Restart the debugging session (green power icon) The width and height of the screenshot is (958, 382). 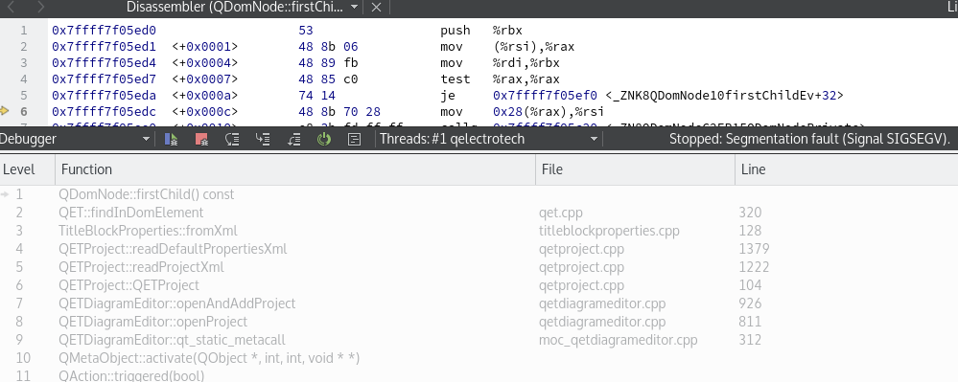[x=324, y=139]
